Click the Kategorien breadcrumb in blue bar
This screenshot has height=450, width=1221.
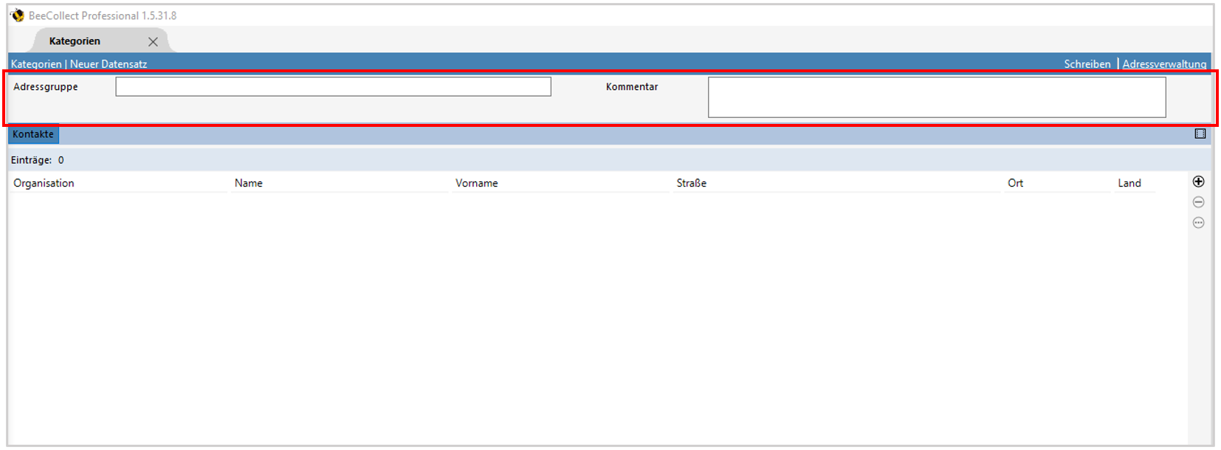[x=36, y=64]
